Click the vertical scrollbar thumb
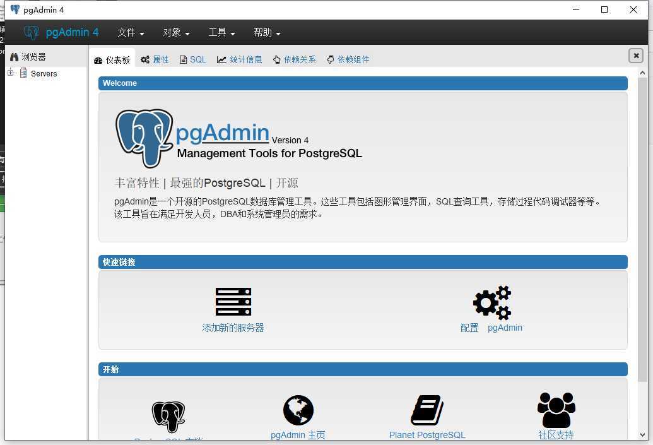Screen dimensions: 653x445 click(642, 229)
